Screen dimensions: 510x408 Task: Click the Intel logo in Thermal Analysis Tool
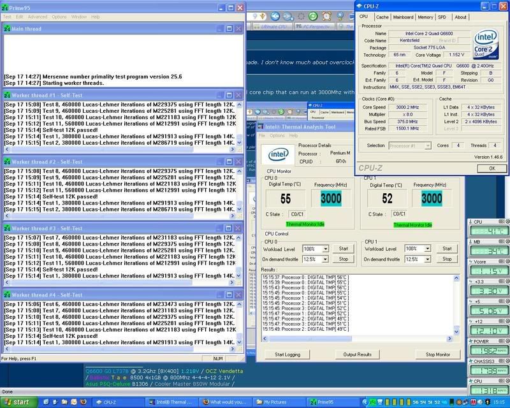pyautogui.click(x=279, y=154)
